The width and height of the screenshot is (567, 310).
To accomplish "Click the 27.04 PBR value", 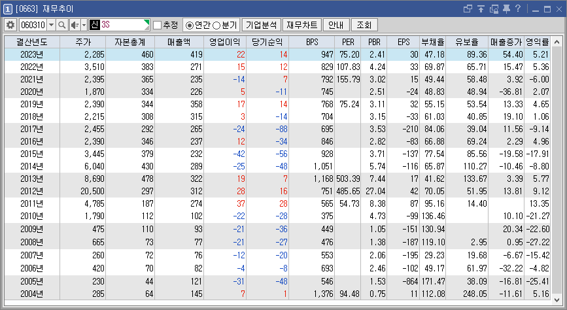I will pyautogui.click(x=375, y=191).
